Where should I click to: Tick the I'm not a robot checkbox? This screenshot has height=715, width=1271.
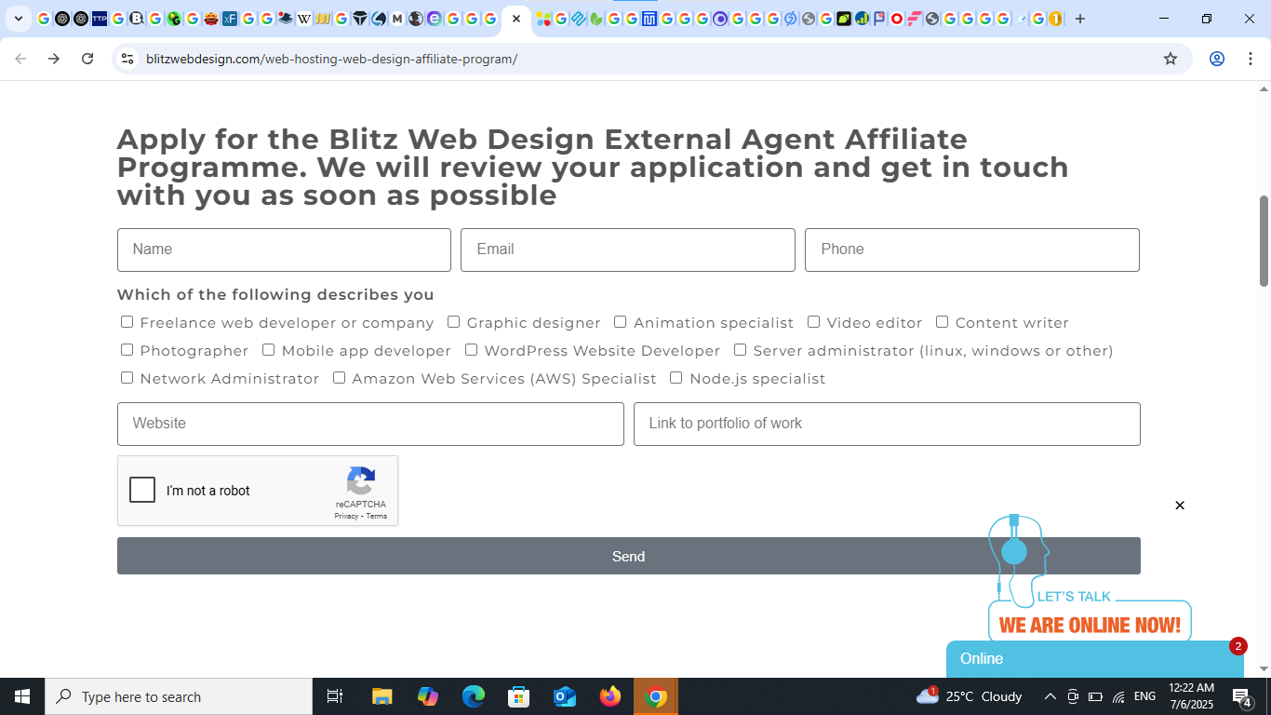pos(142,490)
